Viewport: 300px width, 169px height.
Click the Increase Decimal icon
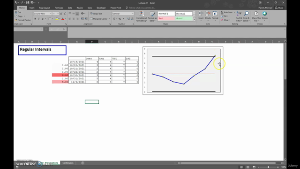pos(128,19)
